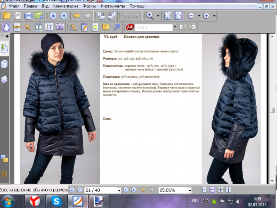Click the Open folder icon
Screen dimensions: 277x208
tap(6, 15)
